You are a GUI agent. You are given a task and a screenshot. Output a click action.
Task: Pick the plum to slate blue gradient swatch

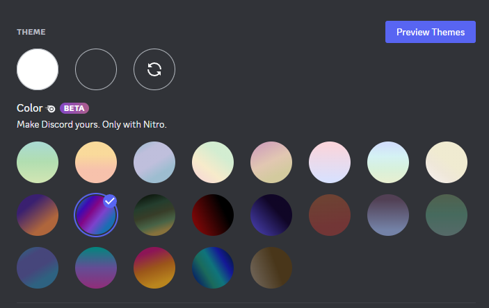[388, 215]
